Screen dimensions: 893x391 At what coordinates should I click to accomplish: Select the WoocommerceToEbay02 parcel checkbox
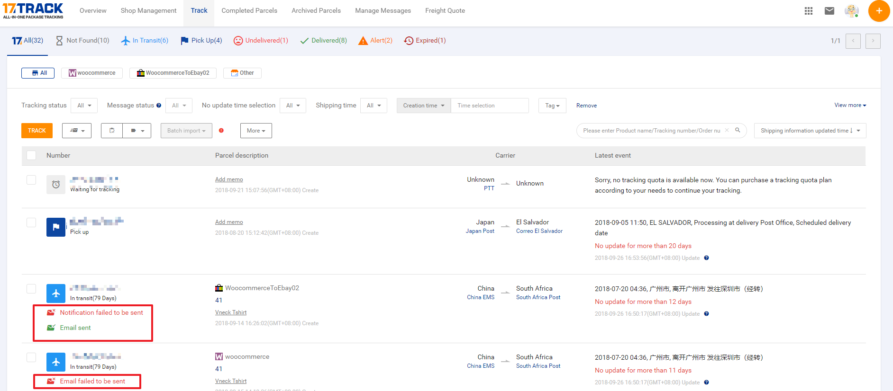[31, 289]
